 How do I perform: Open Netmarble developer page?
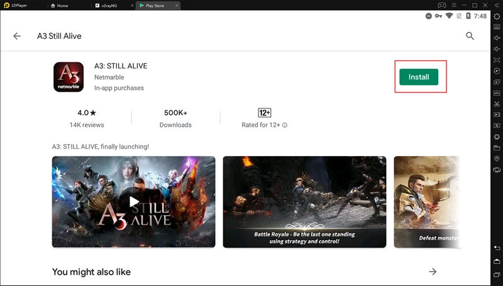pos(109,77)
